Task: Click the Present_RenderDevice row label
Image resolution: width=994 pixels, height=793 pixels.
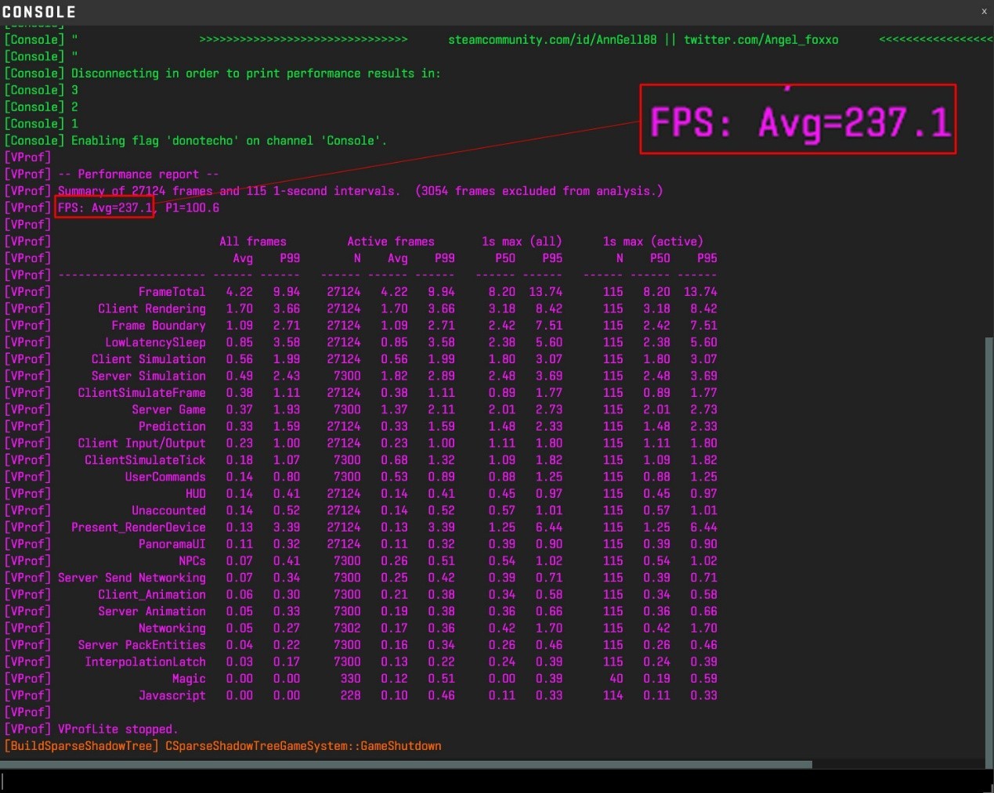Action: 138,528
